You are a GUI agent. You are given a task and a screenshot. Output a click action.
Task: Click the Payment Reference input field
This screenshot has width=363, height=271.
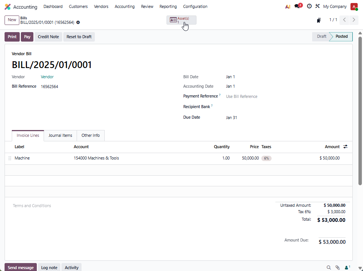(266, 96)
